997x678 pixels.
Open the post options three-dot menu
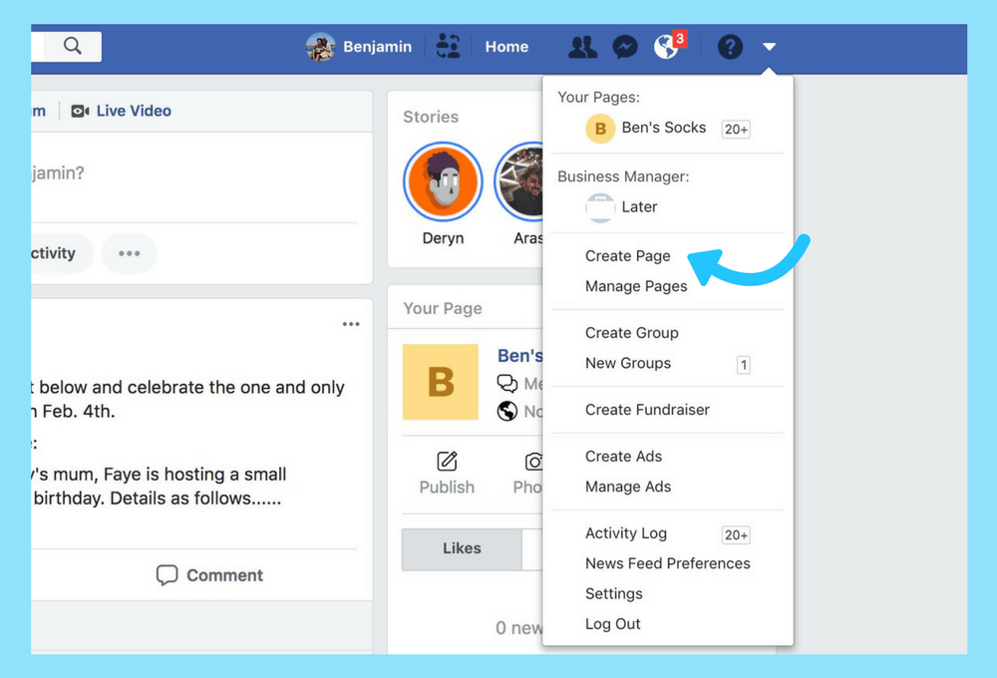coord(351,324)
